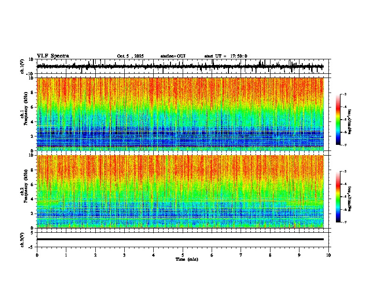Click the "ch.3(V)" axis label
Screen dimensions: 370x286
22,240
